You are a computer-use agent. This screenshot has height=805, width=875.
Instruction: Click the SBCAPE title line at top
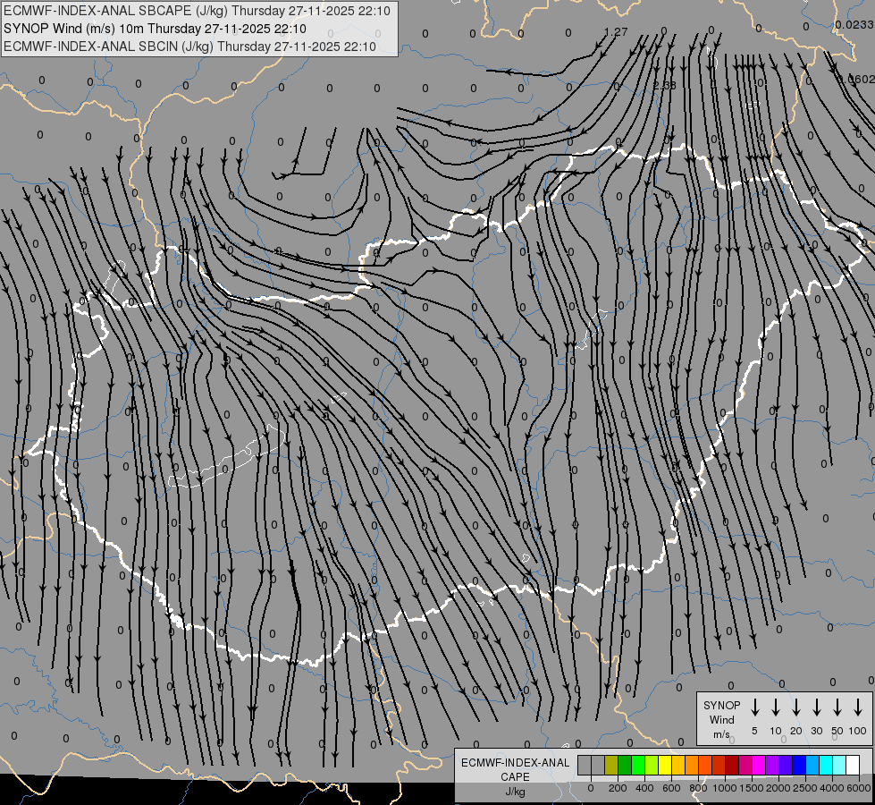click(x=197, y=11)
